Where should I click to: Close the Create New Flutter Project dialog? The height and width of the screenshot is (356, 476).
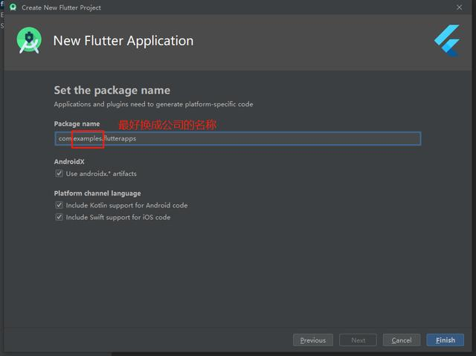tap(460, 7)
